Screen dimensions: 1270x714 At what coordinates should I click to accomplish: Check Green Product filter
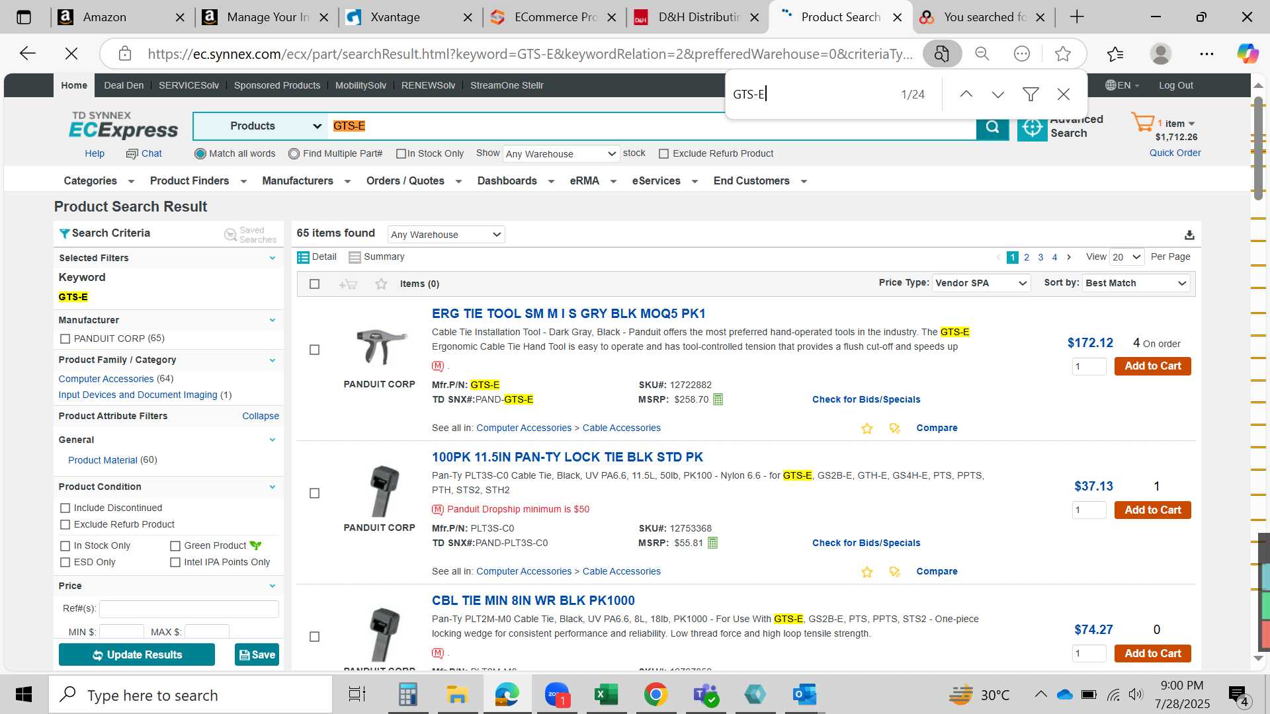coord(175,545)
